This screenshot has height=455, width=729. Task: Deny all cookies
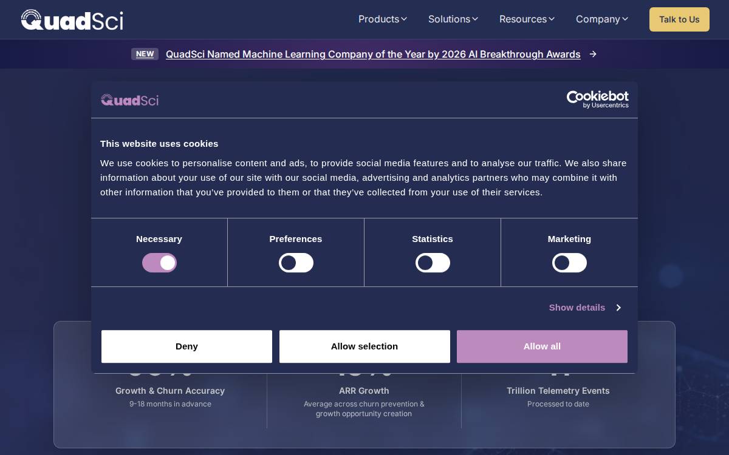[187, 346]
